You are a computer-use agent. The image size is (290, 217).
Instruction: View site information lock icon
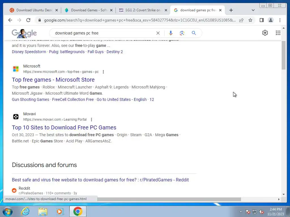click(39, 20)
